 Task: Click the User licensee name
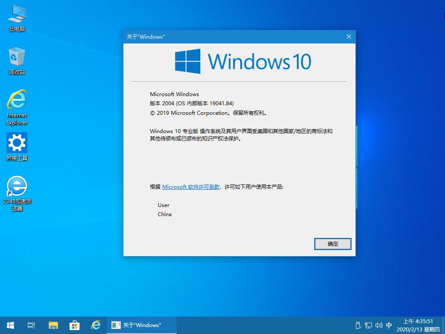(163, 205)
